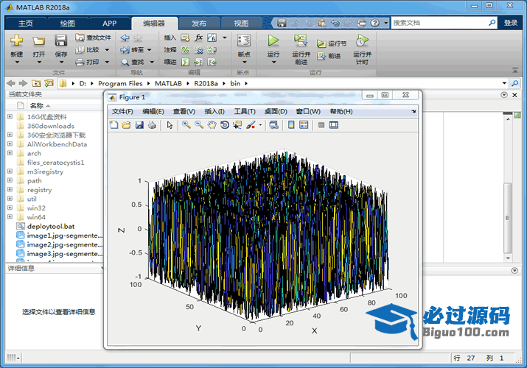
Task: Click the green Run (运行) button
Action: point(273,40)
